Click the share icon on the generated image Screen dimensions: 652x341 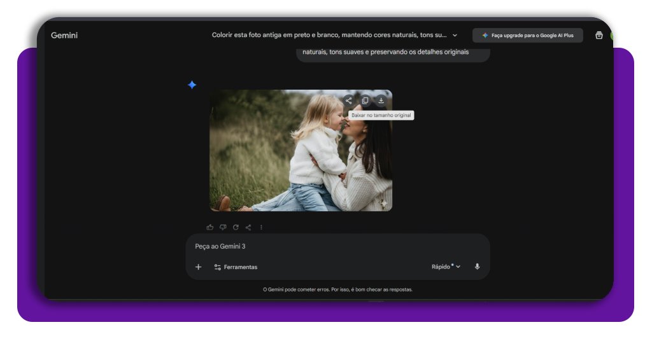pyautogui.click(x=348, y=100)
